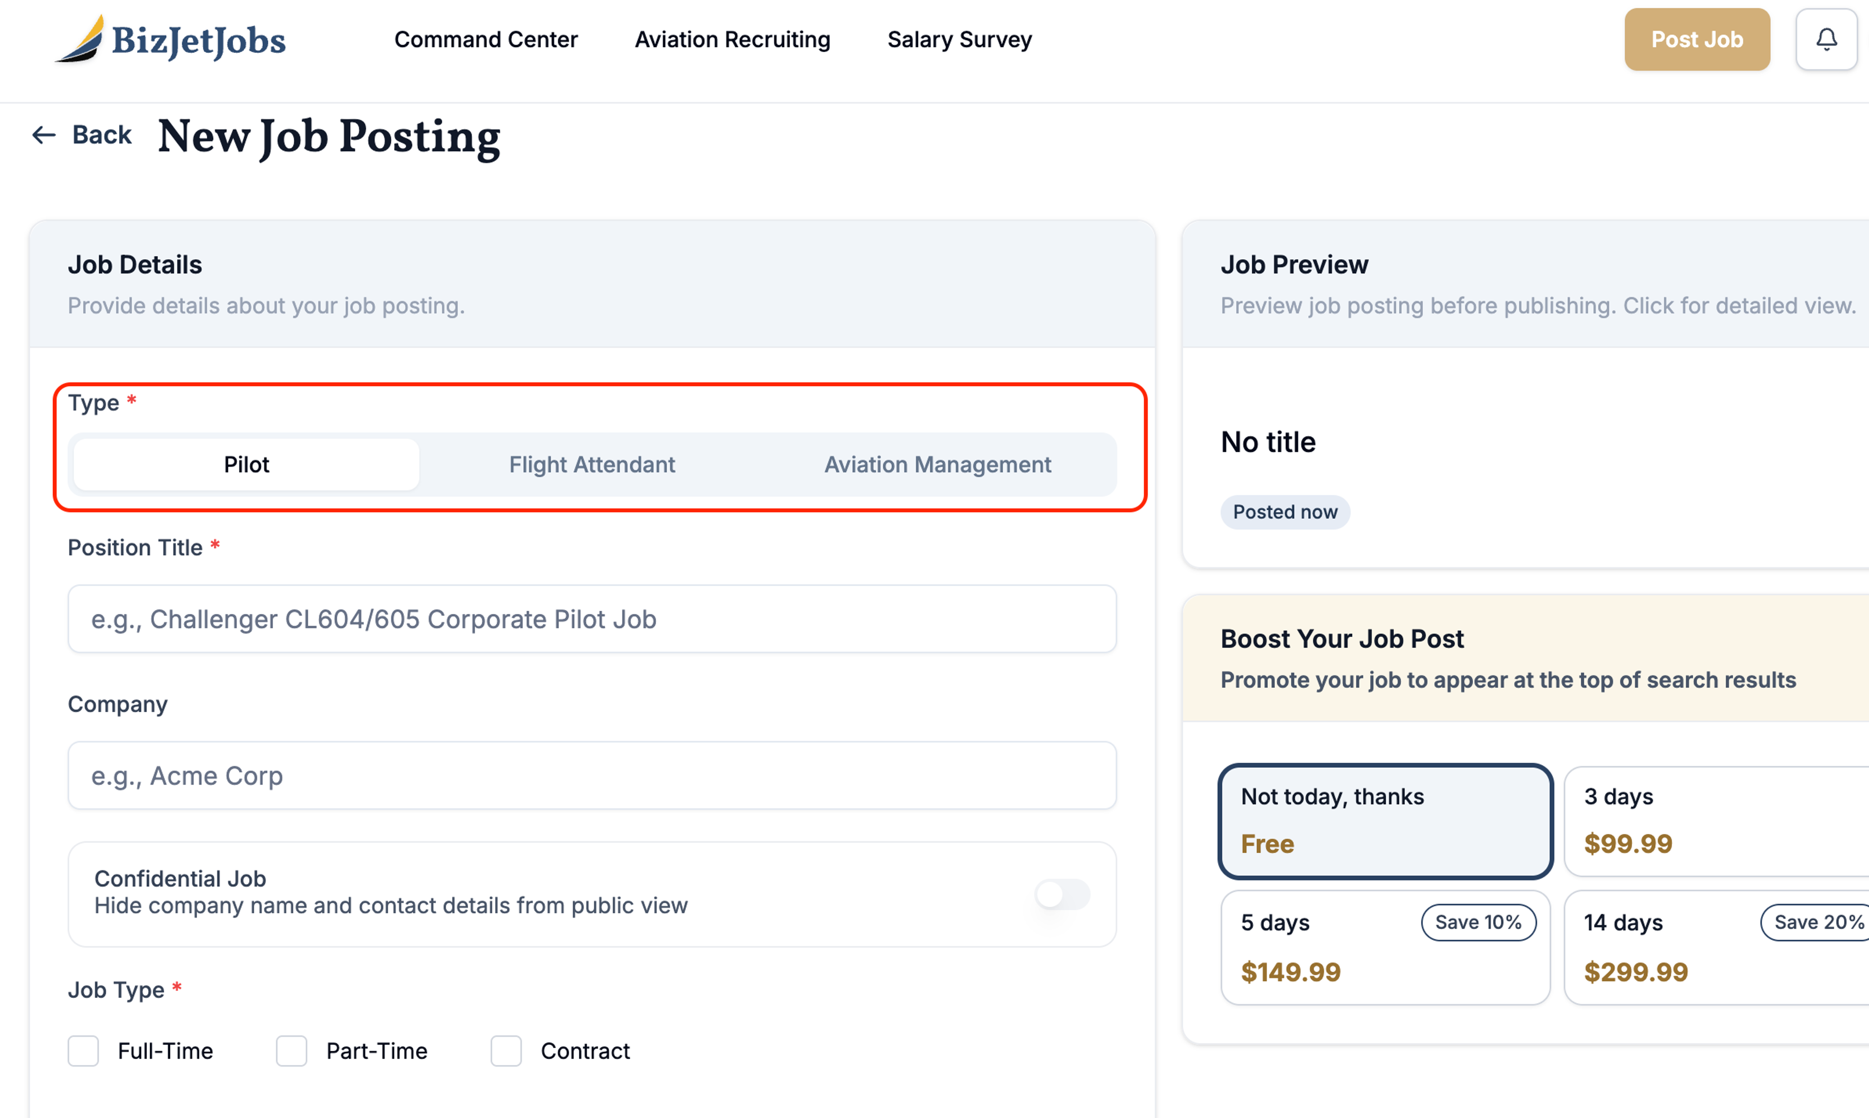Screen dimensions: 1869x1118
Task: Switch type to Aviation Management
Action: 937,464
